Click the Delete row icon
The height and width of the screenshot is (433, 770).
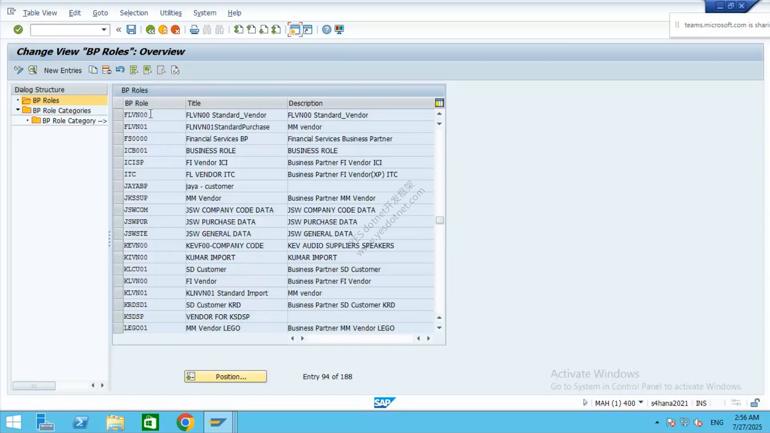point(107,70)
